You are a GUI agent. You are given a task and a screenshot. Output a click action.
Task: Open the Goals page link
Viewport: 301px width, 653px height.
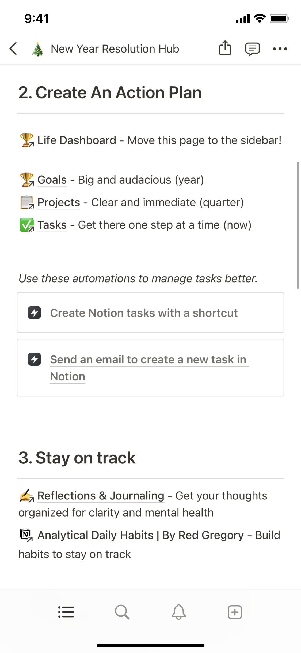click(52, 180)
